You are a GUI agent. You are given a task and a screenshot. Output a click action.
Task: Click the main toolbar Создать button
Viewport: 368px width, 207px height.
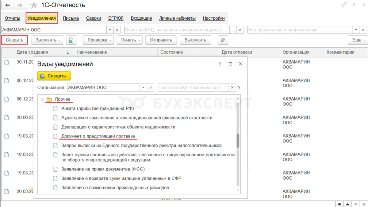pyautogui.click(x=14, y=40)
